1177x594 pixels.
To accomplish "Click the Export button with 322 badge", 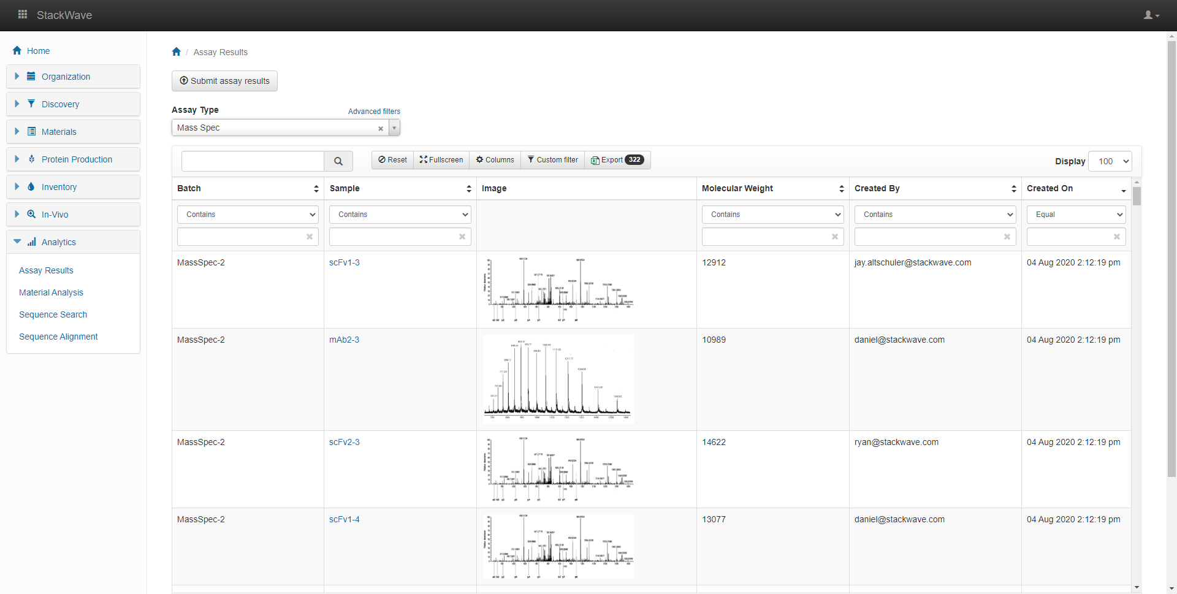I will [617, 160].
